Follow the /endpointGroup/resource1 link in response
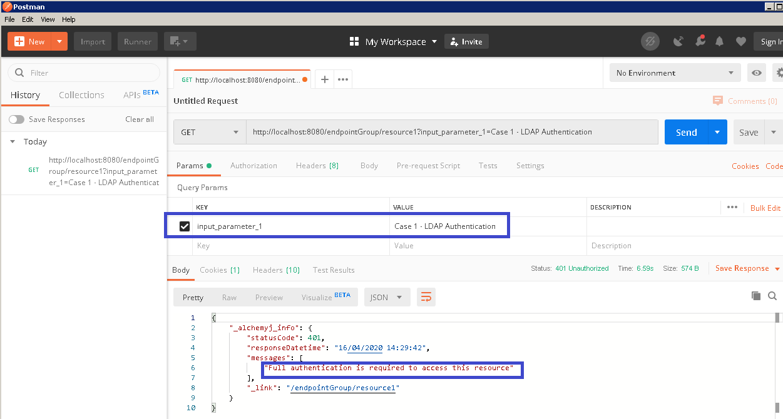 tap(342, 388)
